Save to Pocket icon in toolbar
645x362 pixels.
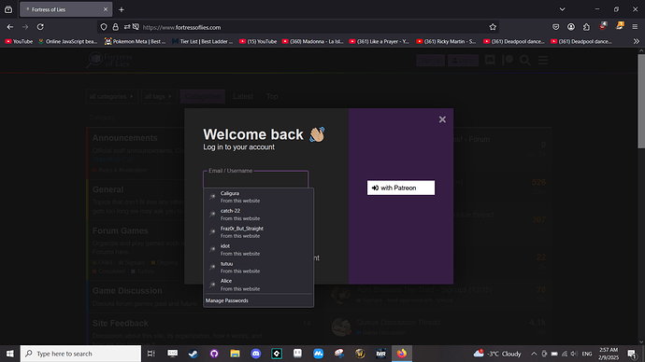[x=556, y=27]
